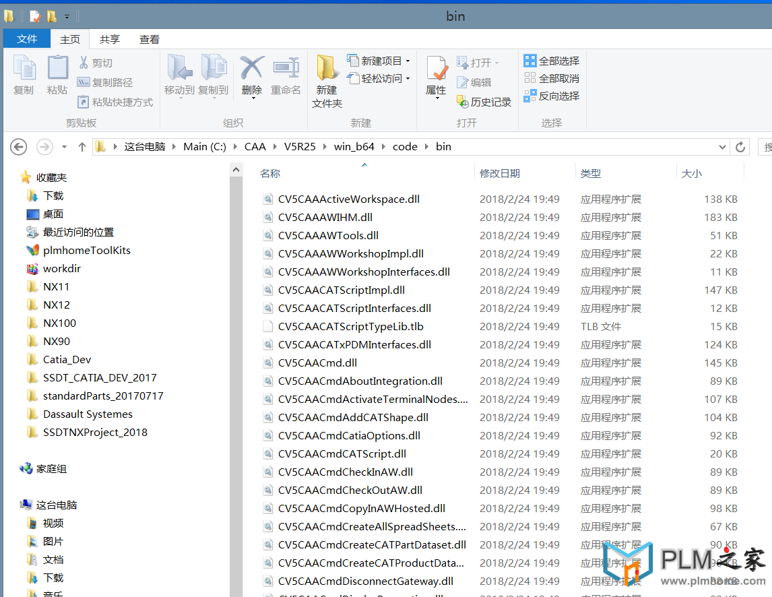This screenshot has height=597, width=772.
Task: Expand breadcrumb arrow after win_b64
Action: point(383,147)
